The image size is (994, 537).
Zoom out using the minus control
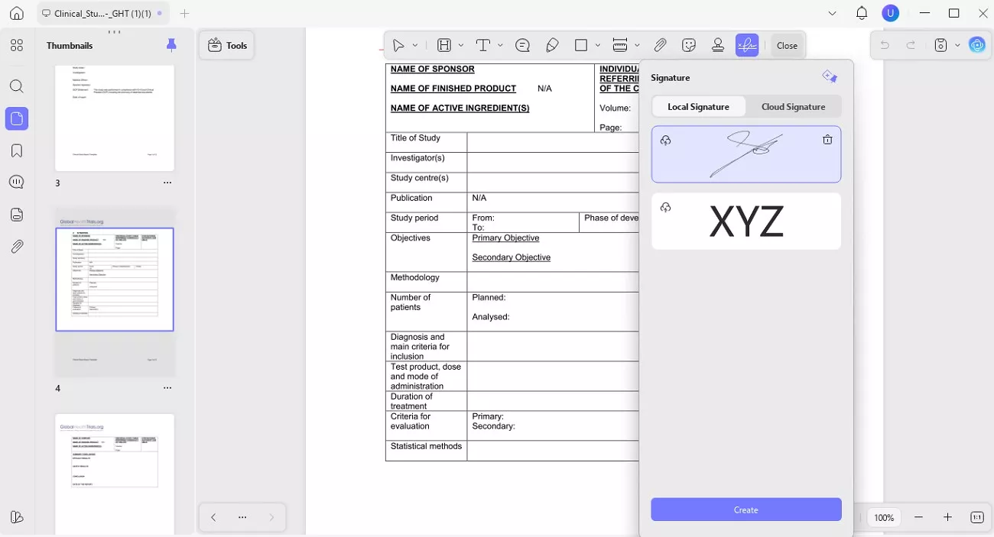(x=918, y=517)
